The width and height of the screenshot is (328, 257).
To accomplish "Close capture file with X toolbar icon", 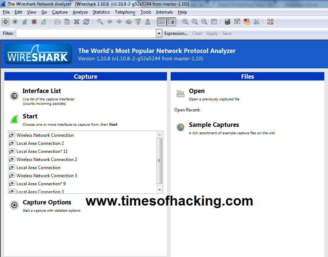I will pos(77,22).
